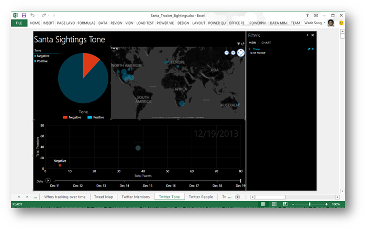Click the Save icon in quick access toolbar
This screenshot has width=367, height=230.
(24, 16)
